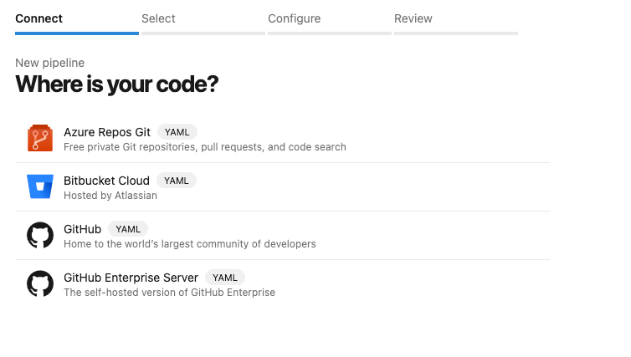
Task: Switch to the Connect step tab
Action: pos(77,23)
